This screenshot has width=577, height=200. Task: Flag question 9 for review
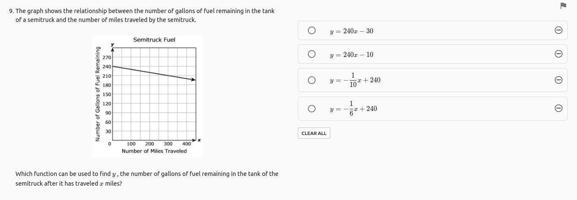(563, 5)
